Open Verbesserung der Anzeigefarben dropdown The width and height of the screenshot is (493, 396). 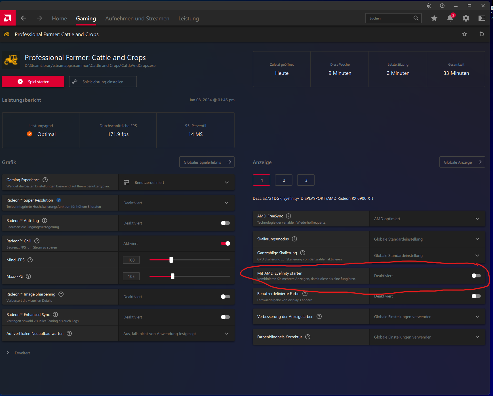pyautogui.click(x=427, y=317)
